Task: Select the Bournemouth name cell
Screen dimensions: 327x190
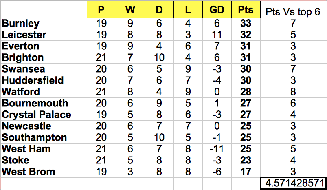Action: (x=44, y=103)
